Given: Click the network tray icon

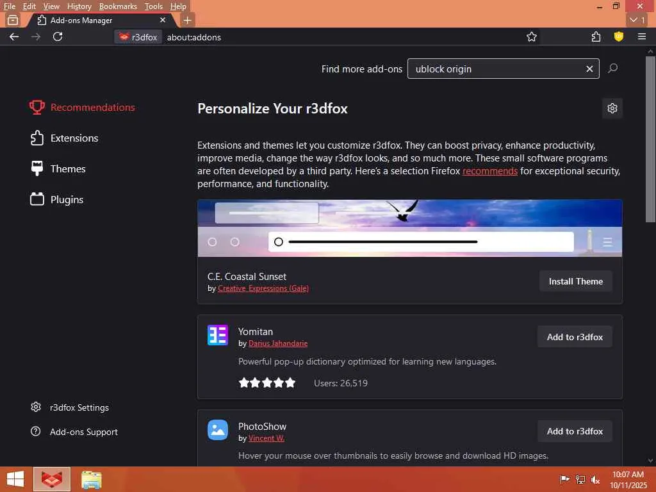Looking at the screenshot, I should (580, 479).
